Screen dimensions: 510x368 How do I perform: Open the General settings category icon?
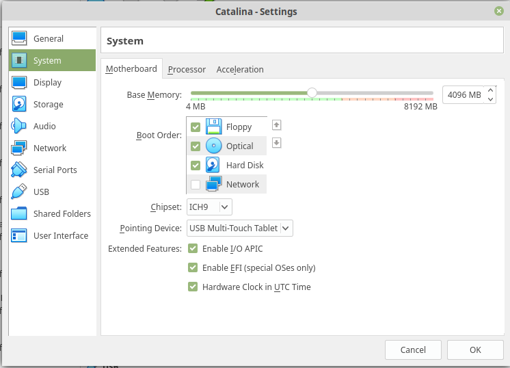coord(19,39)
